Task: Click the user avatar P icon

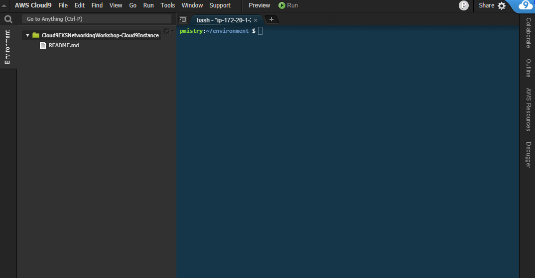Action: point(464,5)
